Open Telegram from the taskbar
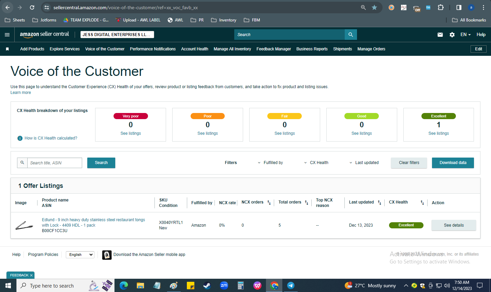The width and height of the screenshot is (491, 292). coord(291,286)
